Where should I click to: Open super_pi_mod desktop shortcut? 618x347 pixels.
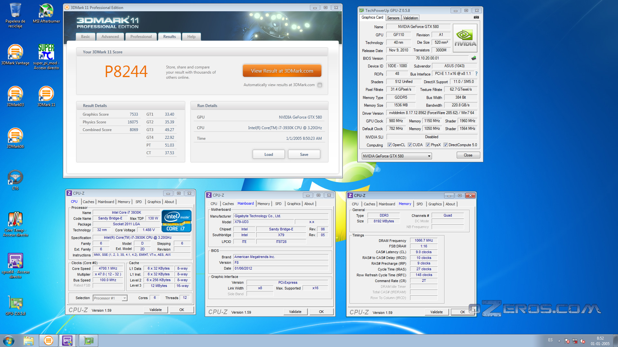pyautogui.click(x=46, y=57)
